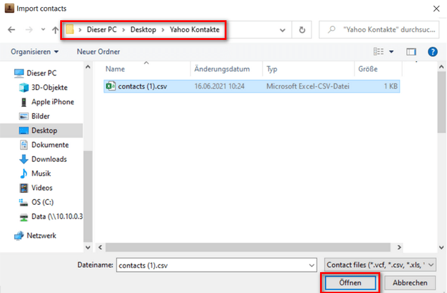Image resolution: width=447 pixels, height=293 pixels.
Task: Click the file list horizontal scrollbar thumb
Action: (248, 247)
